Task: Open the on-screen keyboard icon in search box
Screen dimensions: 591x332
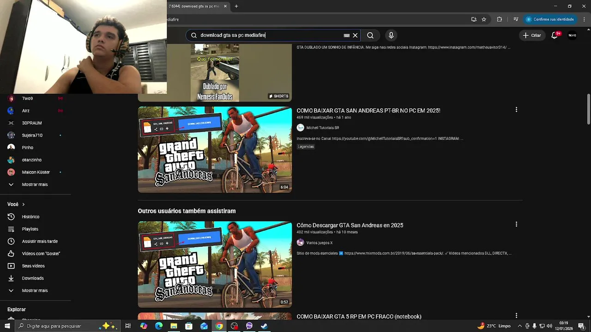Action: point(347,36)
